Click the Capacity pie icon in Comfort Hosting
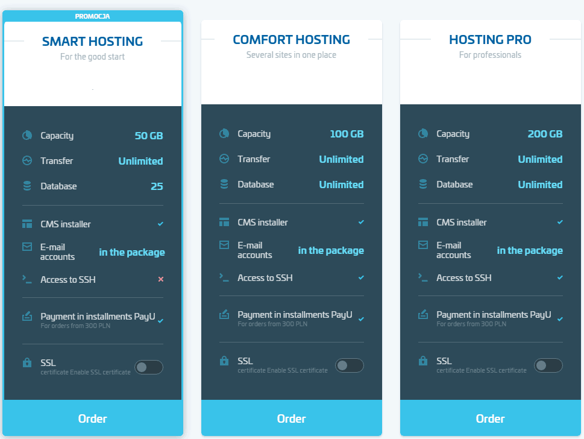The image size is (584, 439). coord(224,133)
